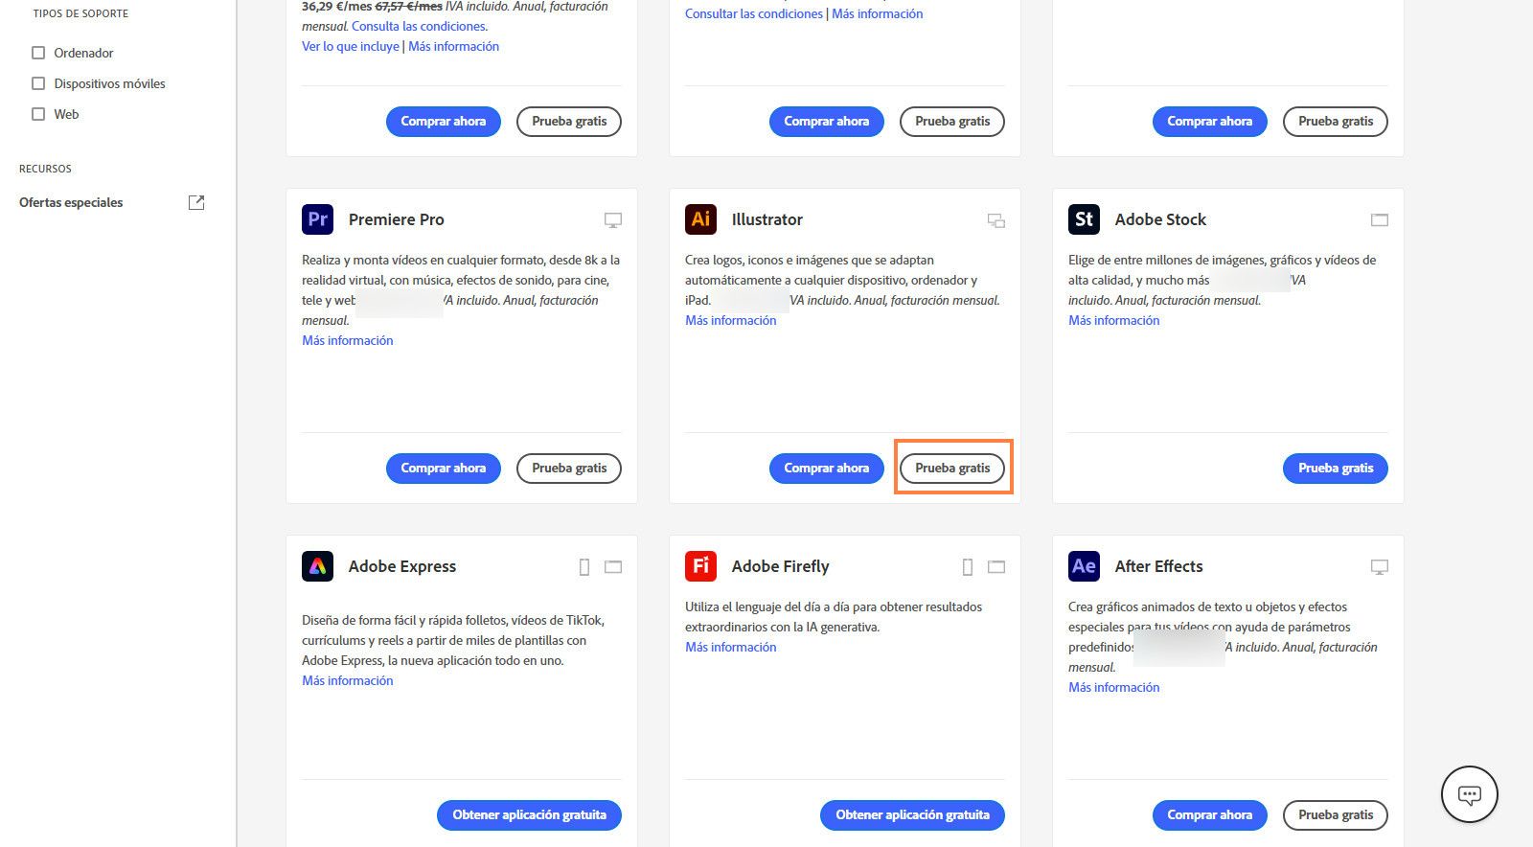Image resolution: width=1533 pixels, height=847 pixels.
Task: Click Prueba gratis for Premiere Pro
Action: point(569,469)
